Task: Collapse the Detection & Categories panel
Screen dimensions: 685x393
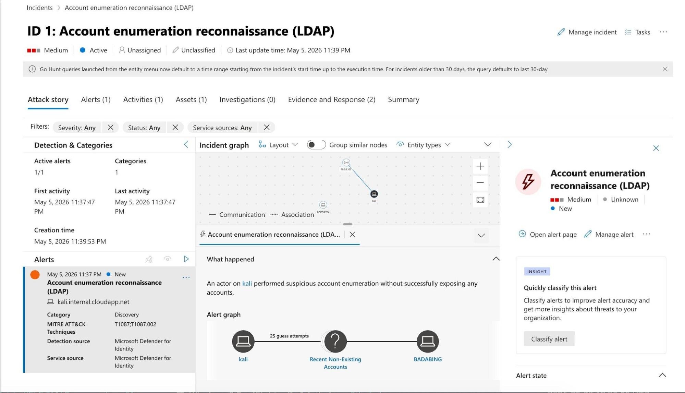Action: [186, 145]
